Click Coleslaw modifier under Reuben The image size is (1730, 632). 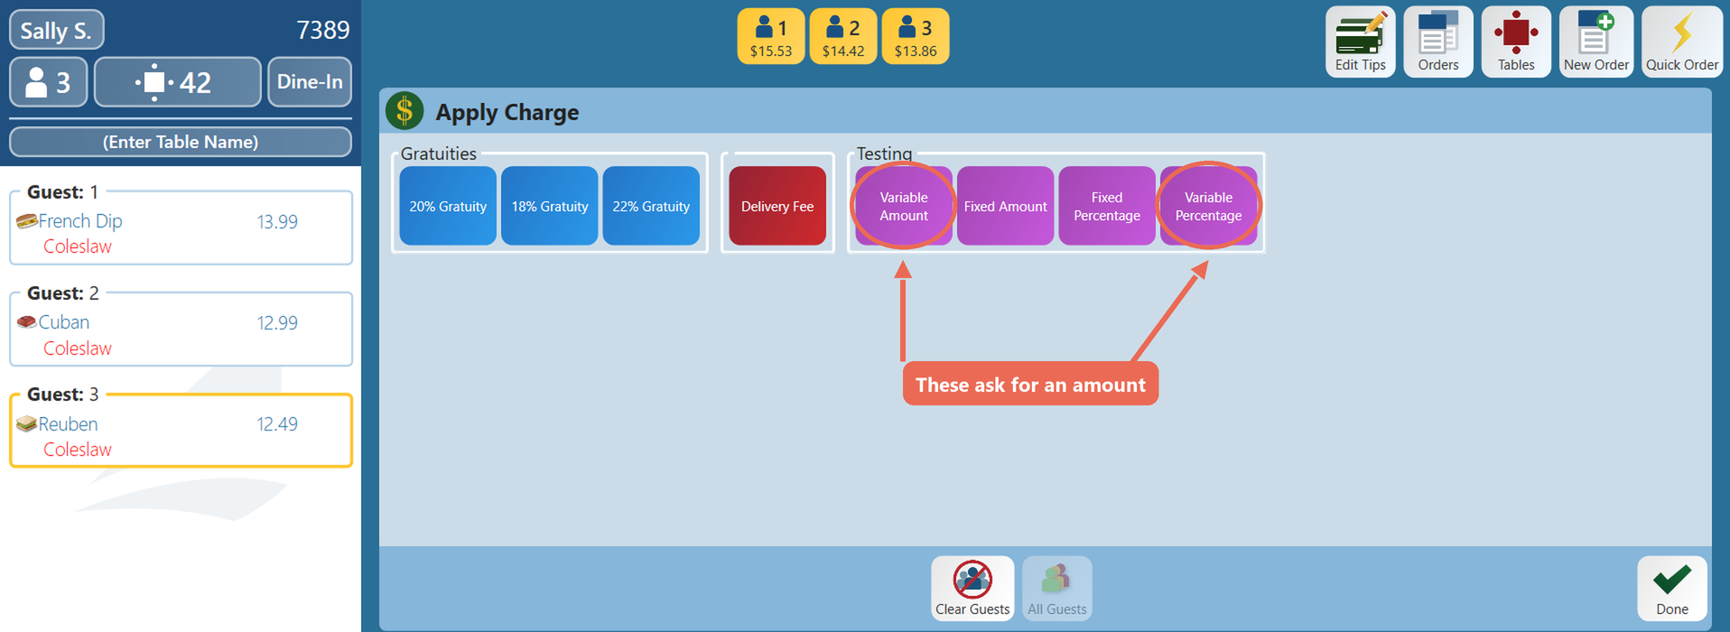(78, 450)
